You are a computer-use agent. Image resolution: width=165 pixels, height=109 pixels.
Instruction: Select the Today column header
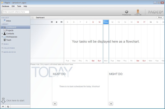[x=106, y=22]
